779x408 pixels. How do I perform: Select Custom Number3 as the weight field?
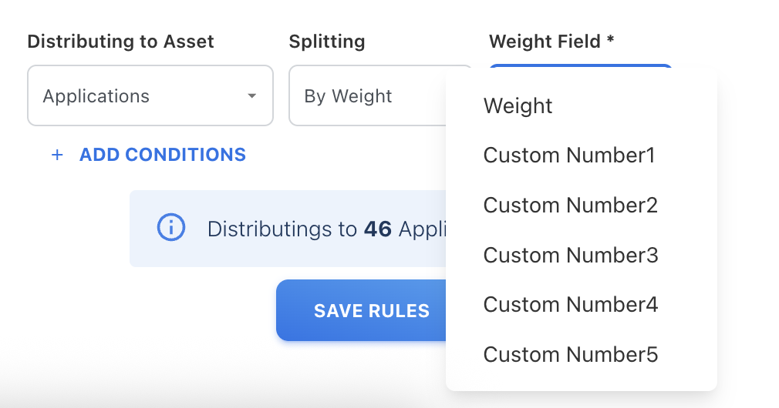[x=570, y=255]
